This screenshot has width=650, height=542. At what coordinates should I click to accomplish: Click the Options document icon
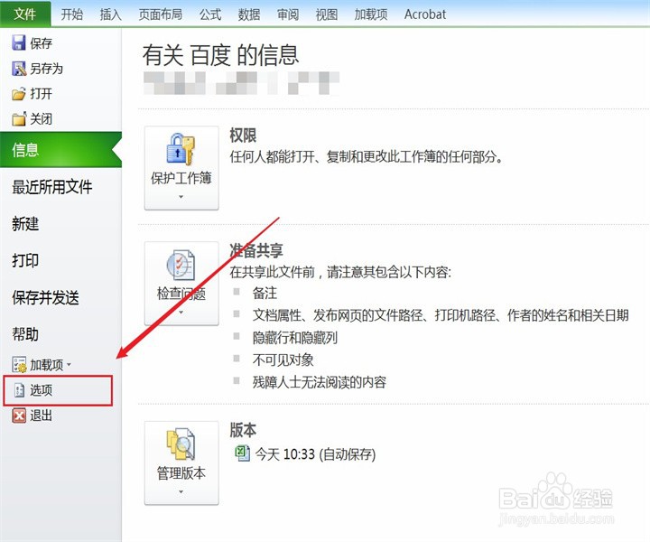pos(19,390)
